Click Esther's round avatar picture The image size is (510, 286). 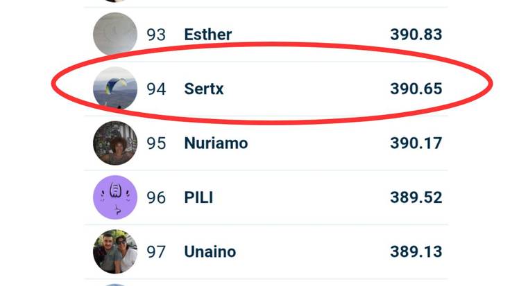[115, 34]
